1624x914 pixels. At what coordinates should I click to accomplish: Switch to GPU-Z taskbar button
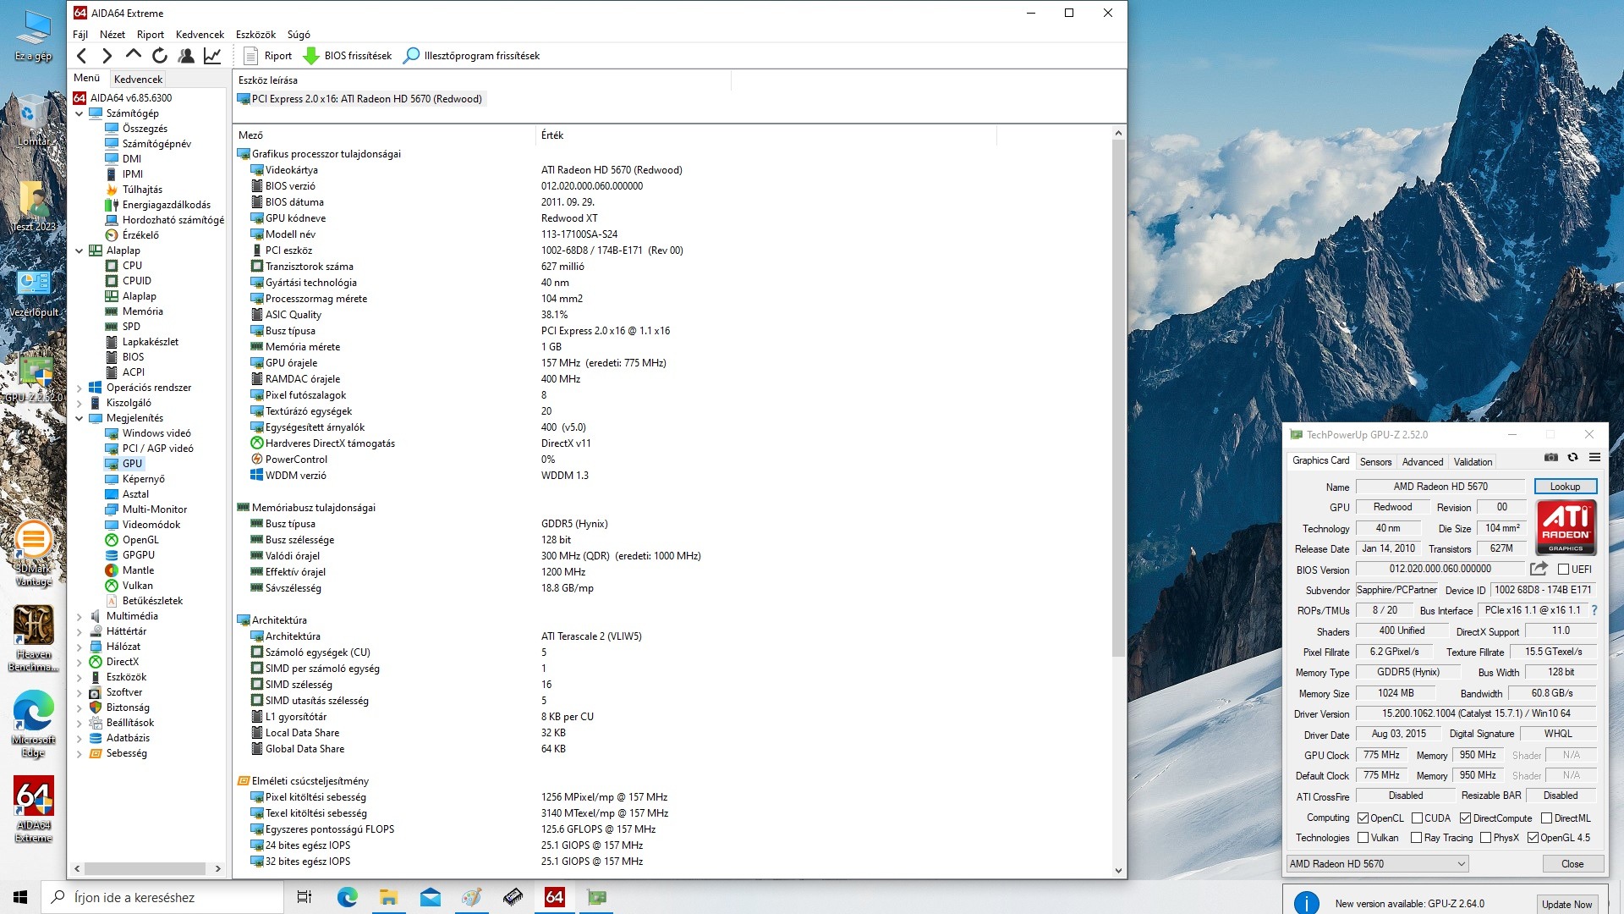(596, 897)
